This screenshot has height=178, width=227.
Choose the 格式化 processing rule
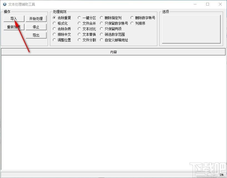pyautogui.click(x=60, y=23)
